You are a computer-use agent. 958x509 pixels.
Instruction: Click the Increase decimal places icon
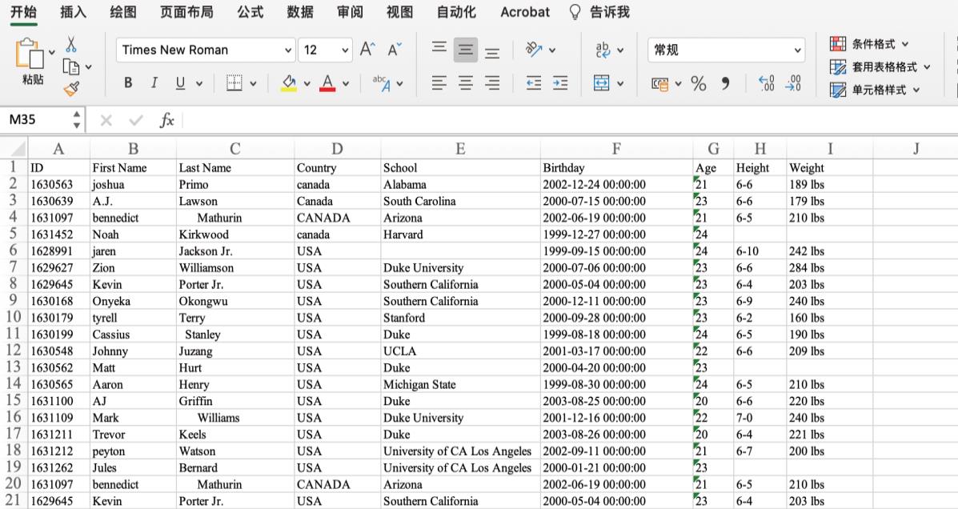point(766,83)
